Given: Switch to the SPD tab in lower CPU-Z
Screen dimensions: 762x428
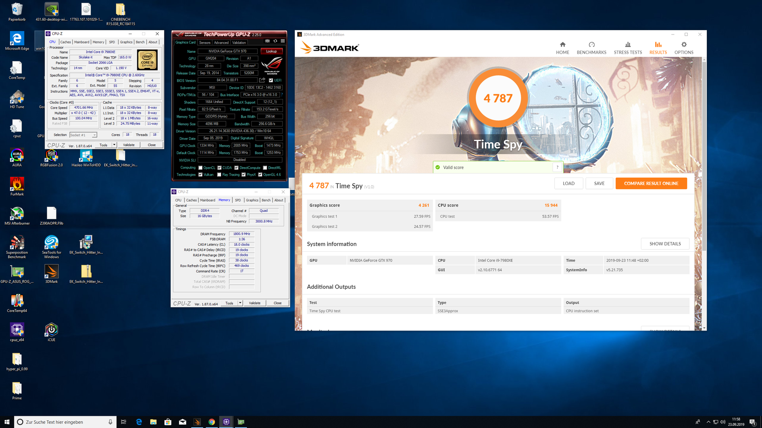Looking at the screenshot, I should (238, 200).
